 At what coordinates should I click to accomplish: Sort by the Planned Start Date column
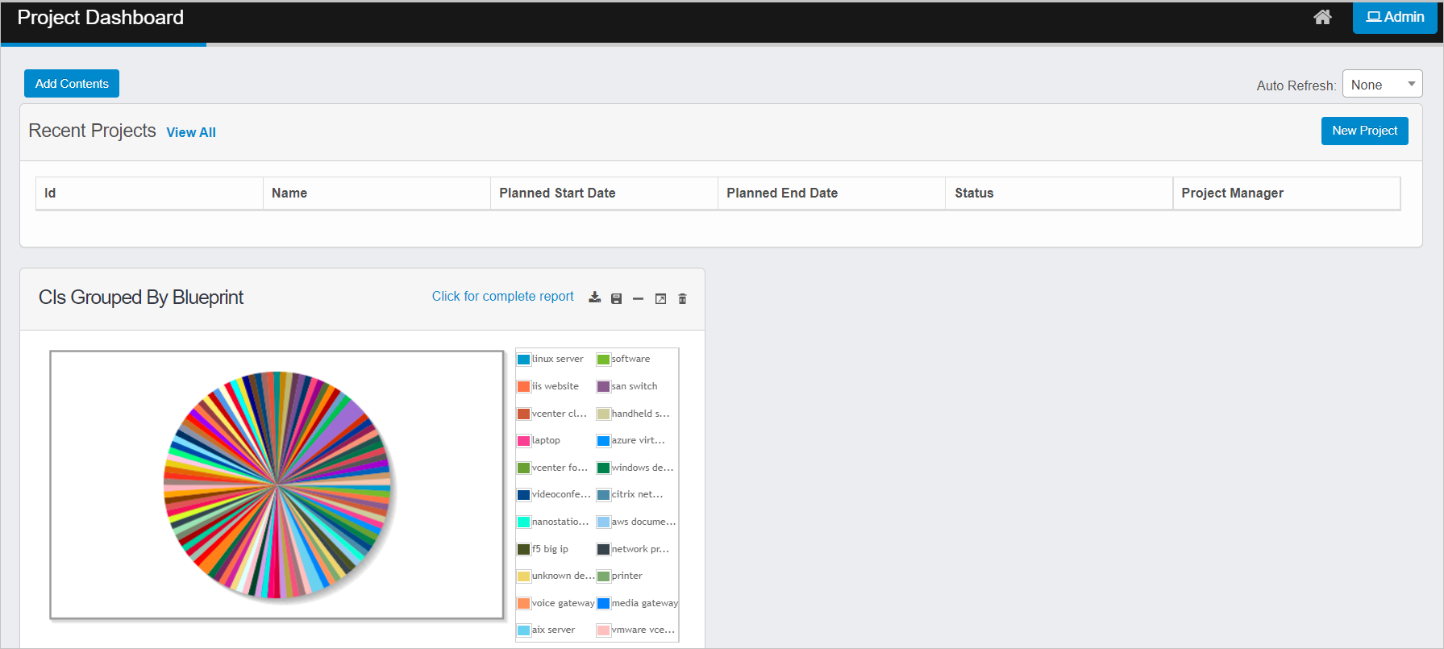pyautogui.click(x=557, y=193)
